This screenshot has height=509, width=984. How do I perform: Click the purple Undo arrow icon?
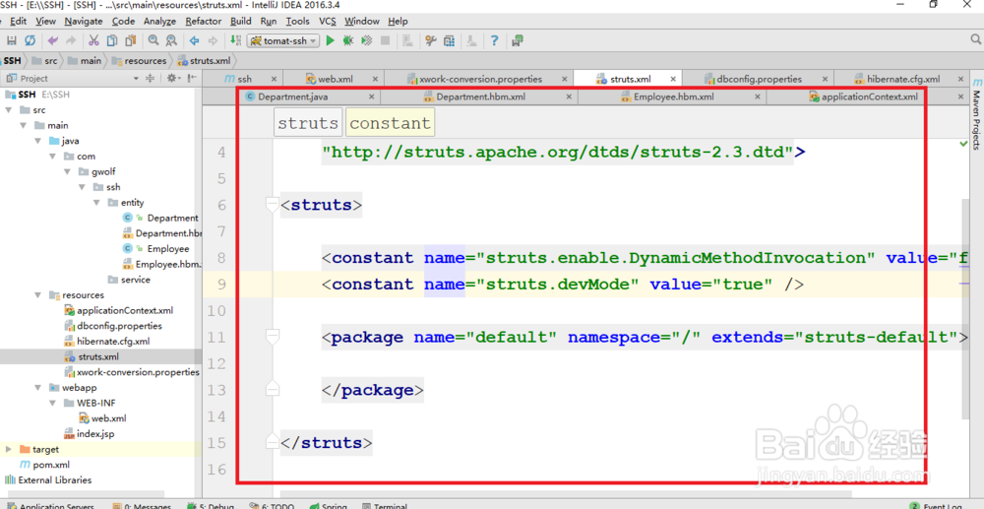(x=53, y=40)
